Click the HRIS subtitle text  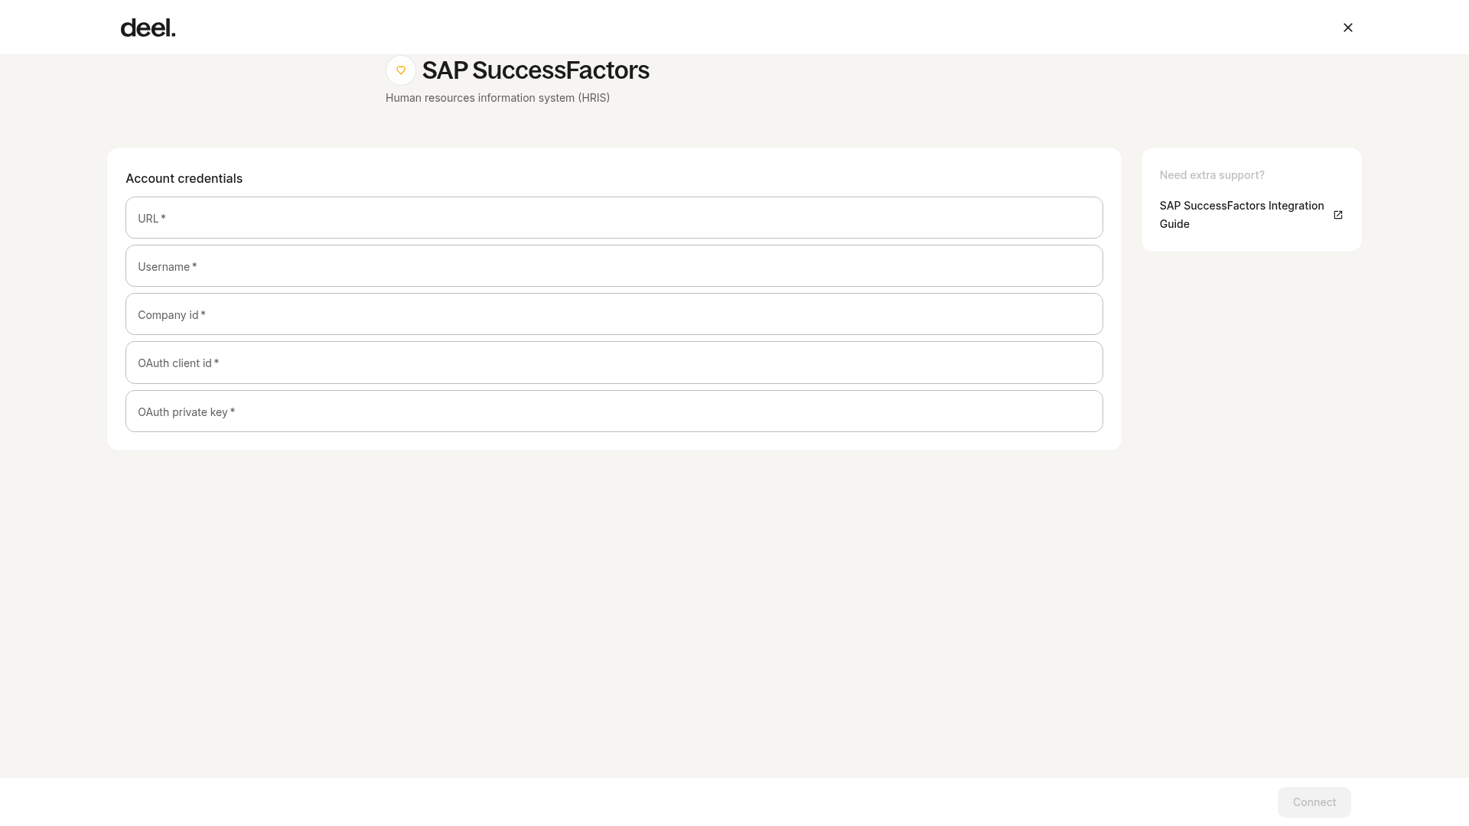[497, 98]
